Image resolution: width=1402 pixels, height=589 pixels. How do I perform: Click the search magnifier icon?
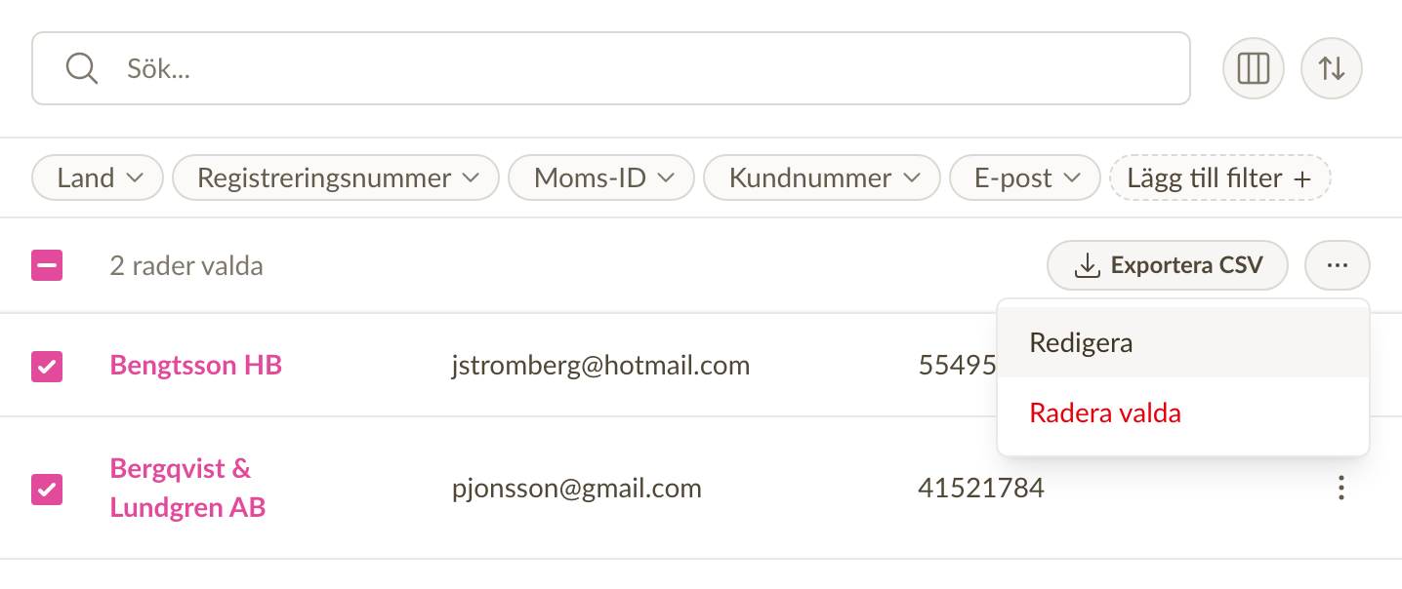coord(81,68)
